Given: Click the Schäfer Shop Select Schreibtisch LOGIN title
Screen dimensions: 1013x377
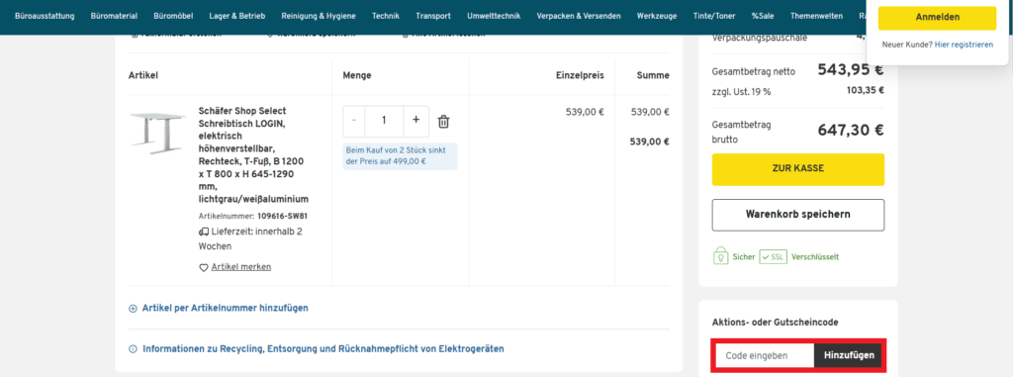Looking at the screenshot, I should coord(253,154).
